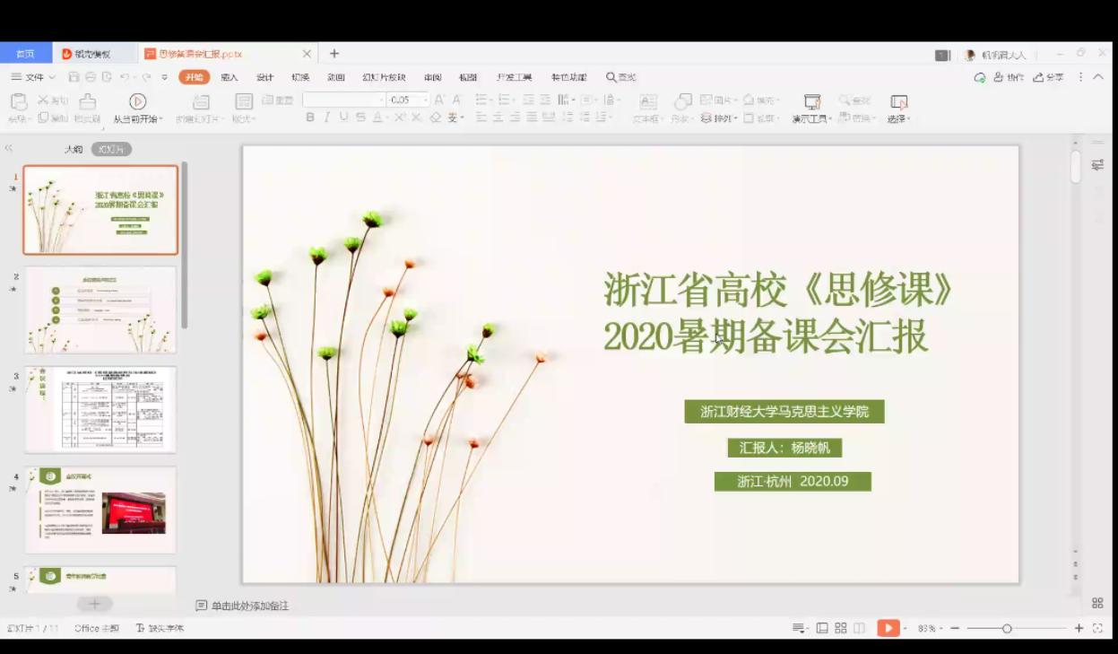Image resolution: width=1118 pixels, height=654 pixels.
Task: Click the Bold formatting icon
Action: (310, 118)
